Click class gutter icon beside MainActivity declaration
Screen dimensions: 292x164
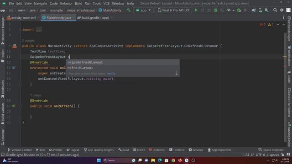15,46
